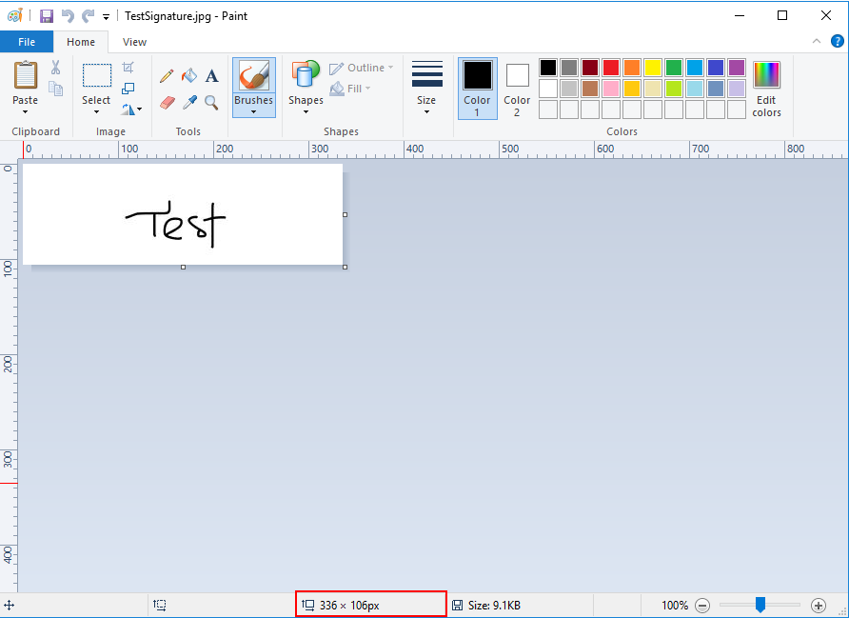Select Color 2 background button
Image resolution: width=849 pixels, height=618 pixels.
pyautogui.click(x=517, y=89)
